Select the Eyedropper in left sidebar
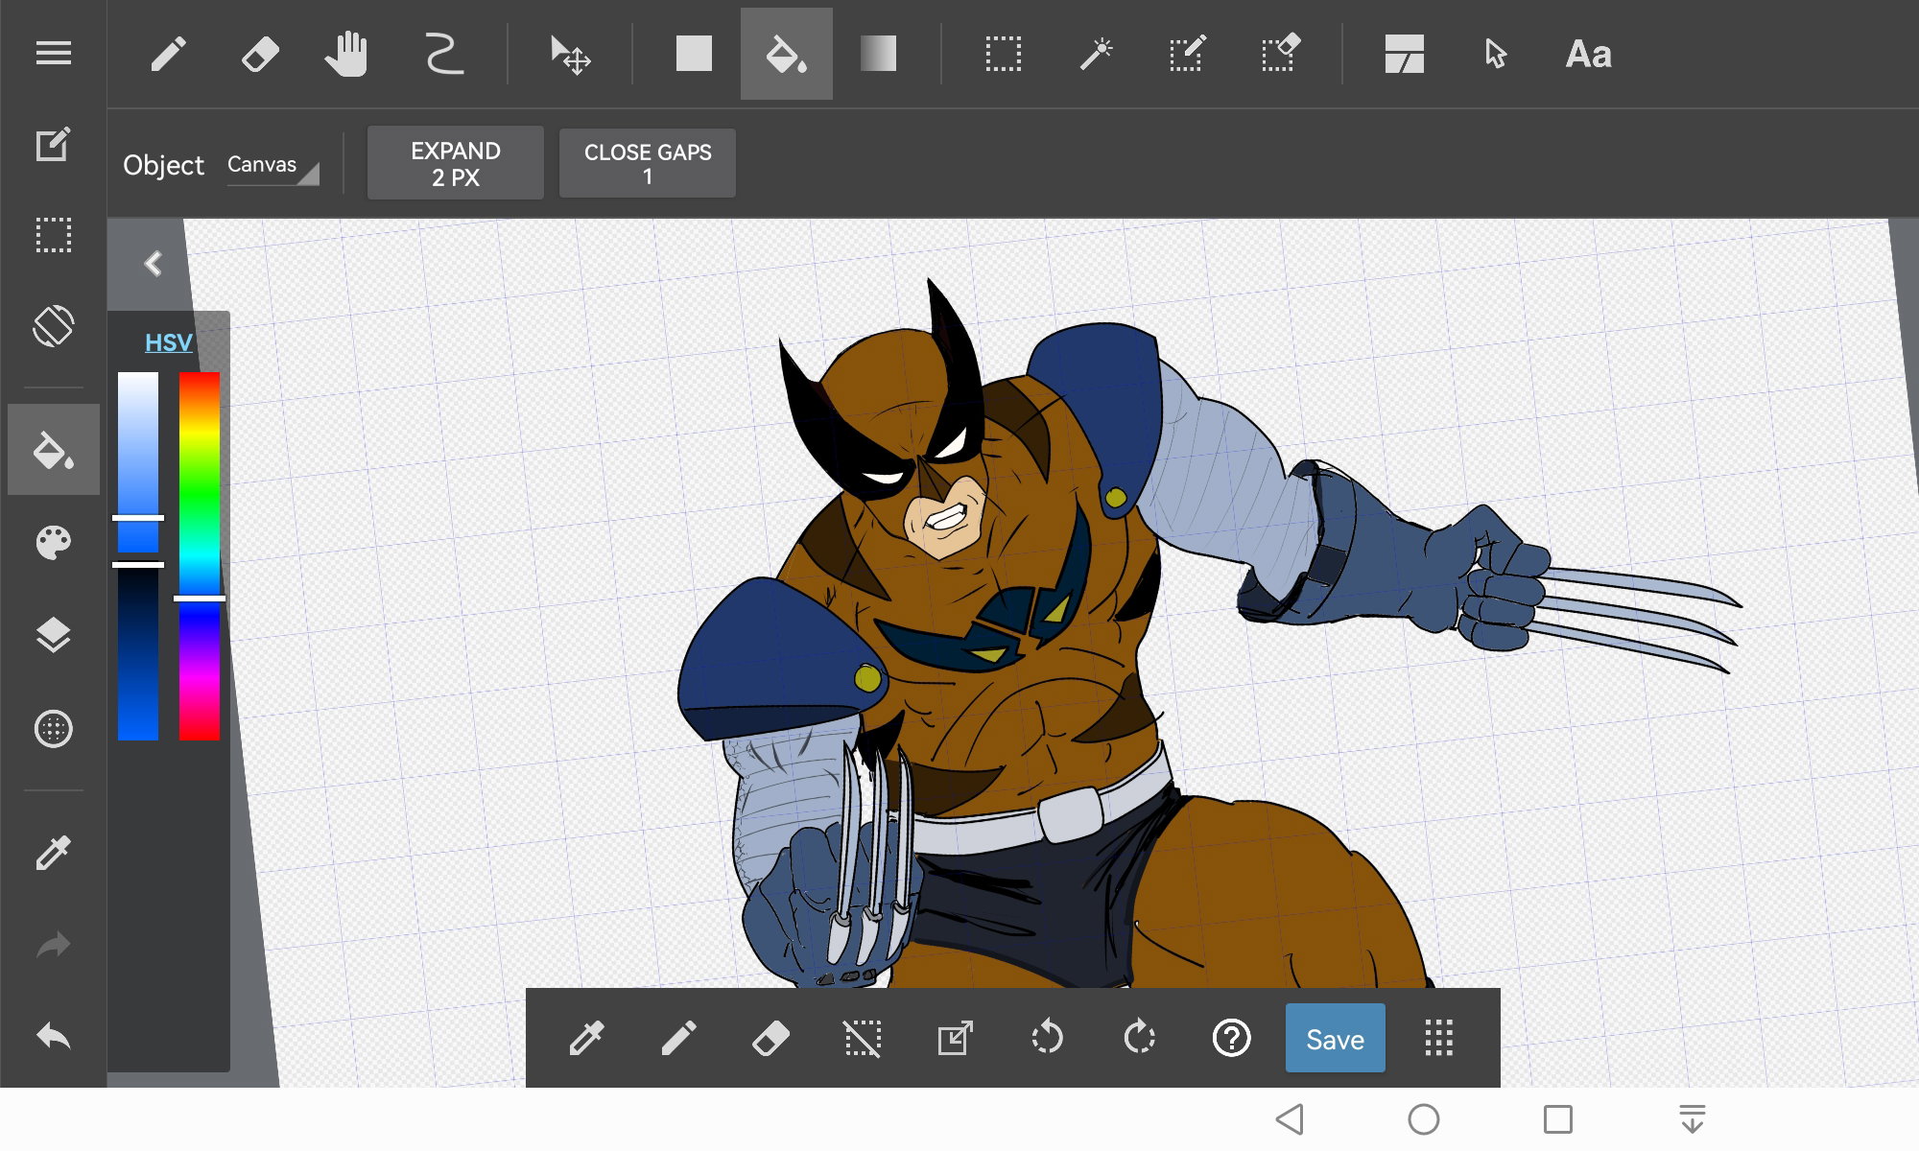Viewport: 1919px width, 1151px height. click(54, 852)
